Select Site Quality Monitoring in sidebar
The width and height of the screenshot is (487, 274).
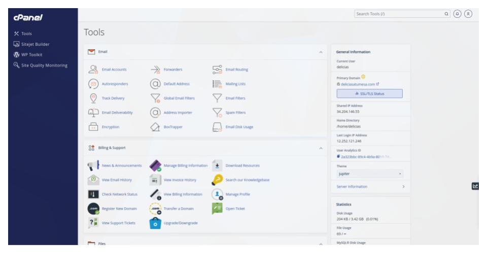41,65
